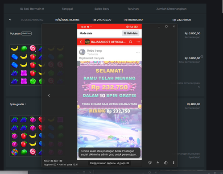Click the Taruhan column header
This screenshot has width=223, height=174.
133,9
